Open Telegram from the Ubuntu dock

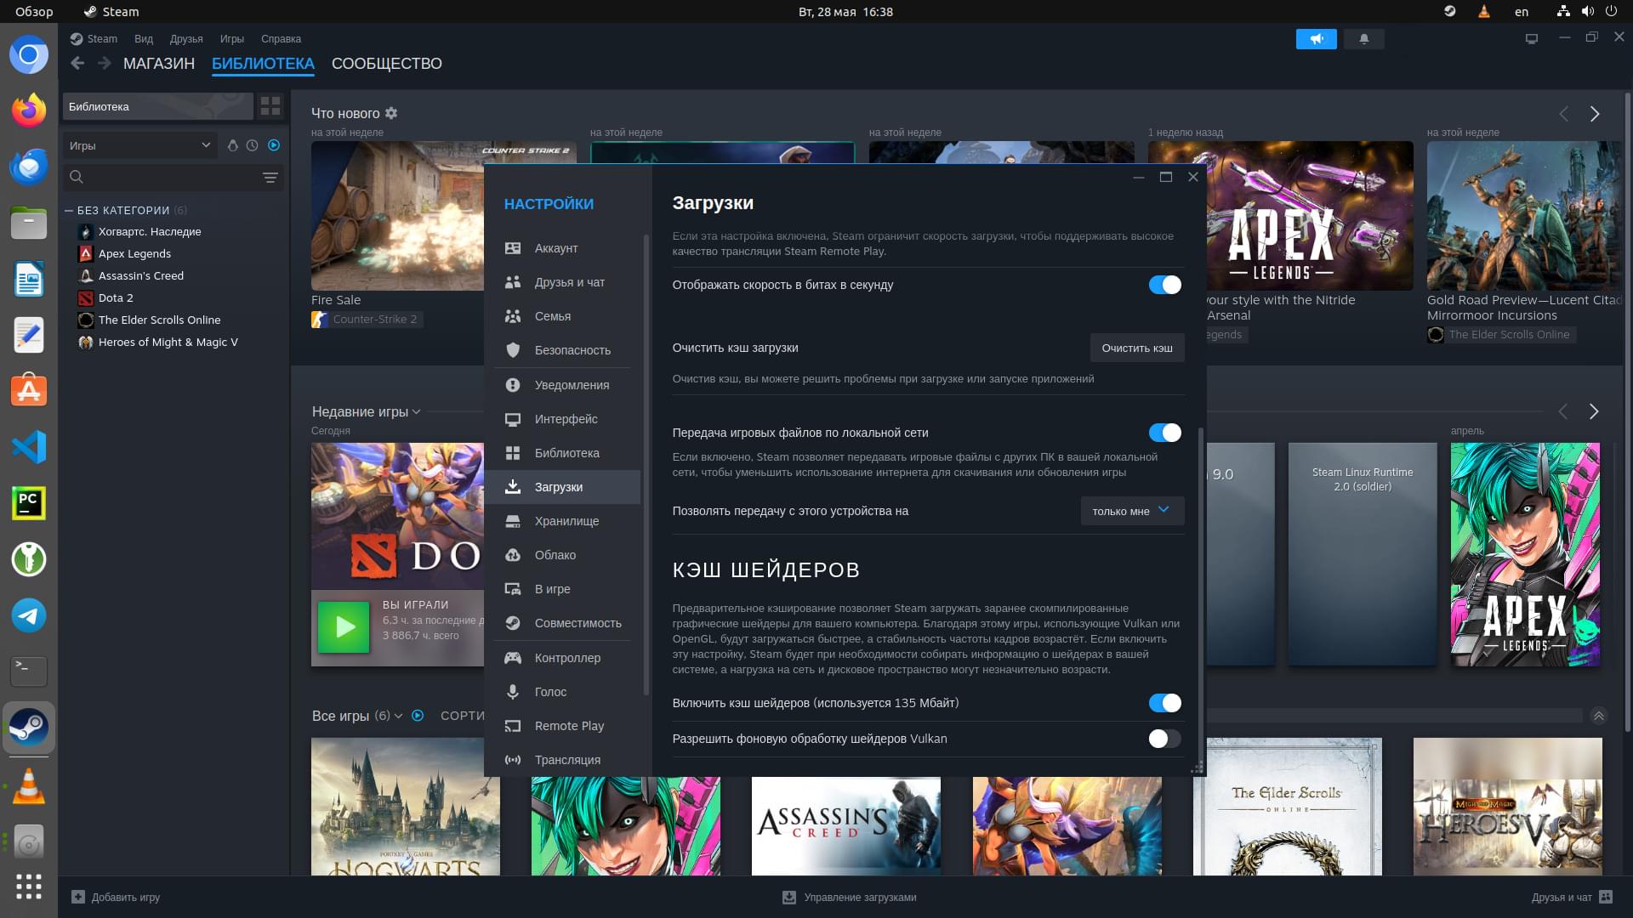pyautogui.click(x=29, y=615)
